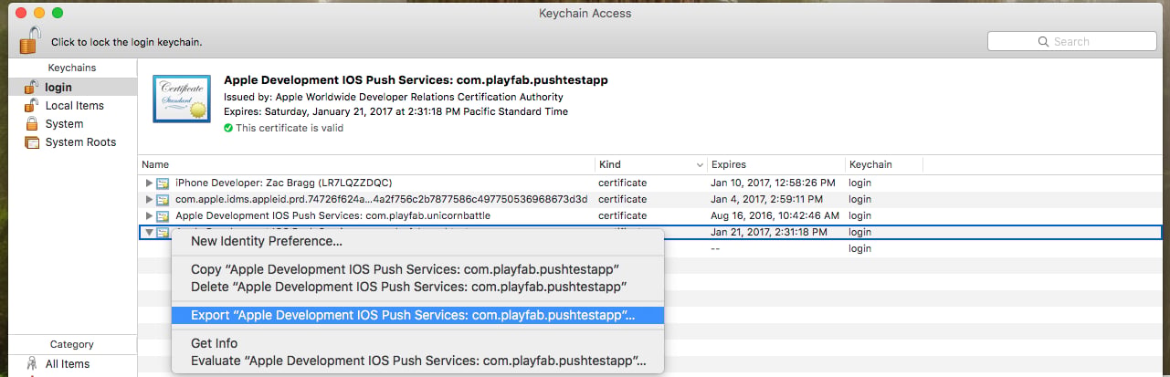Expand the com.playfab.unicornbattle certificate row
Screen dimensions: 1170x377
coord(149,215)
